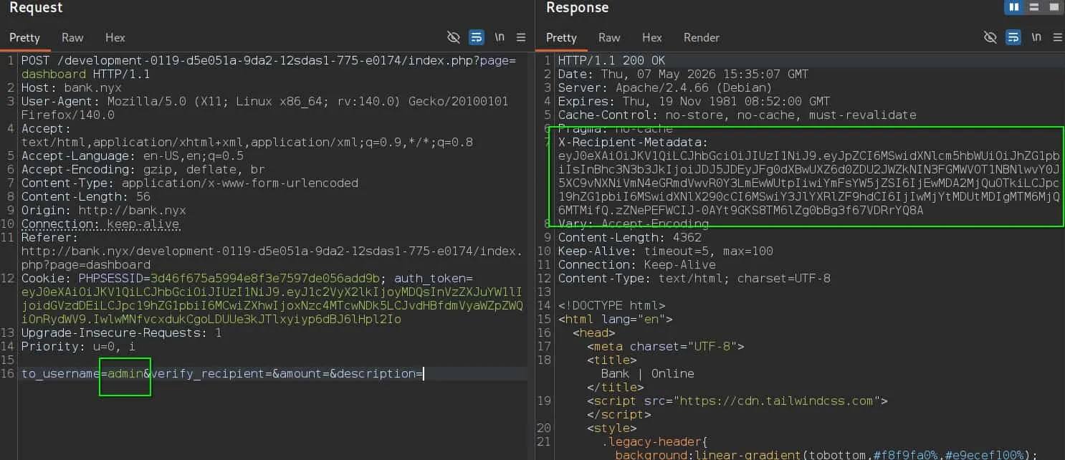Click the meta charset UTF-8 line
1065x460 pixels.
pyautogui.click(x=666, y=347)
